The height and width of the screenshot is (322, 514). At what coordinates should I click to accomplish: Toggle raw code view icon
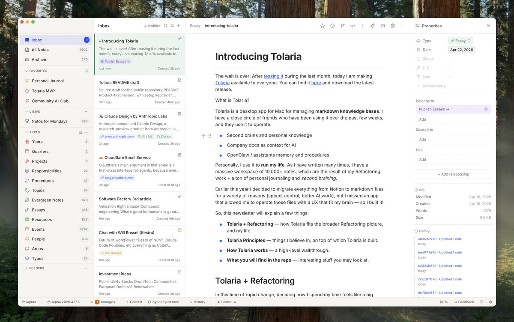pos(353,26)
